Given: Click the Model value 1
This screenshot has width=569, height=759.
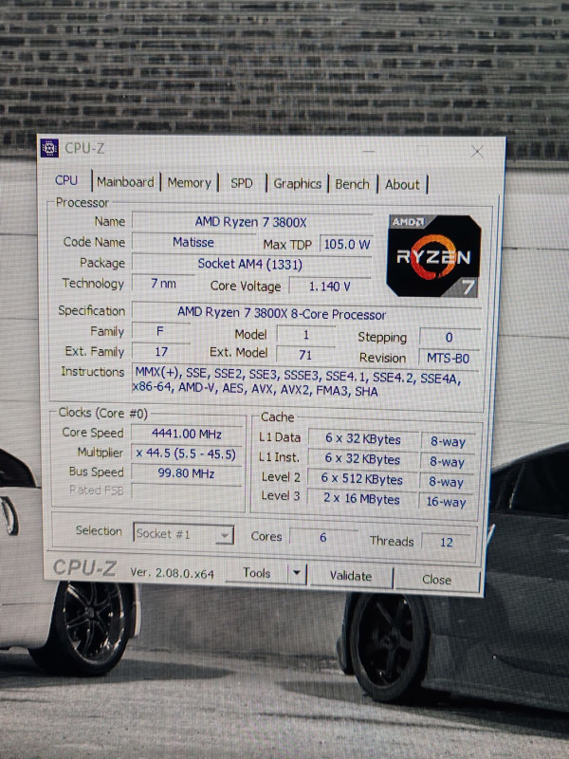Looking at the screenshot, I should pyautogui.click(x=305, y=335).
